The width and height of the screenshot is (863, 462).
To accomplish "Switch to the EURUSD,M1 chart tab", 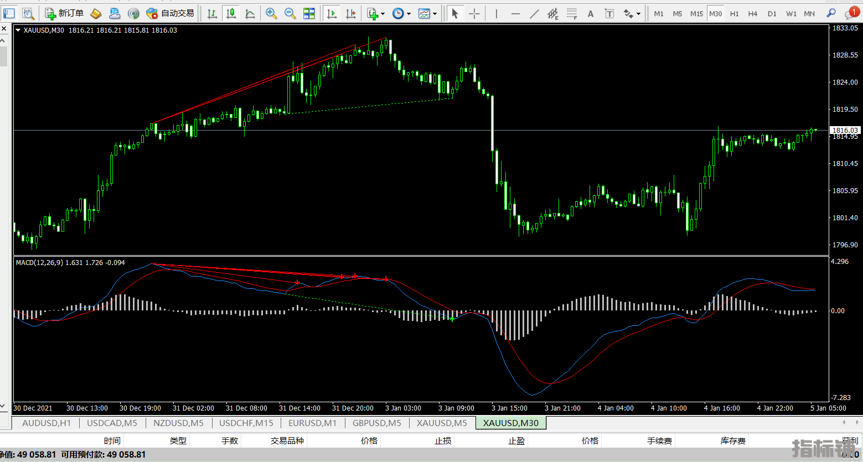I will tap(312, 423).
